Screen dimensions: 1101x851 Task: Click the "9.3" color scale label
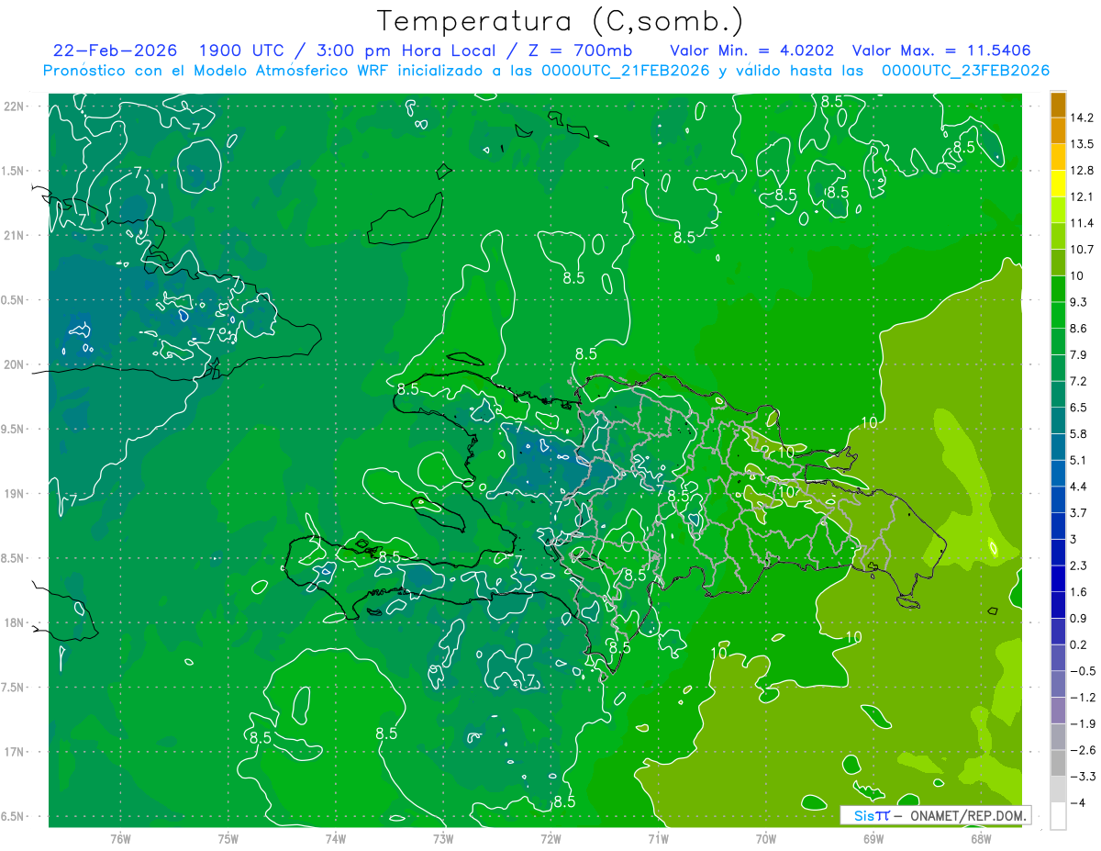point(1079,302)
